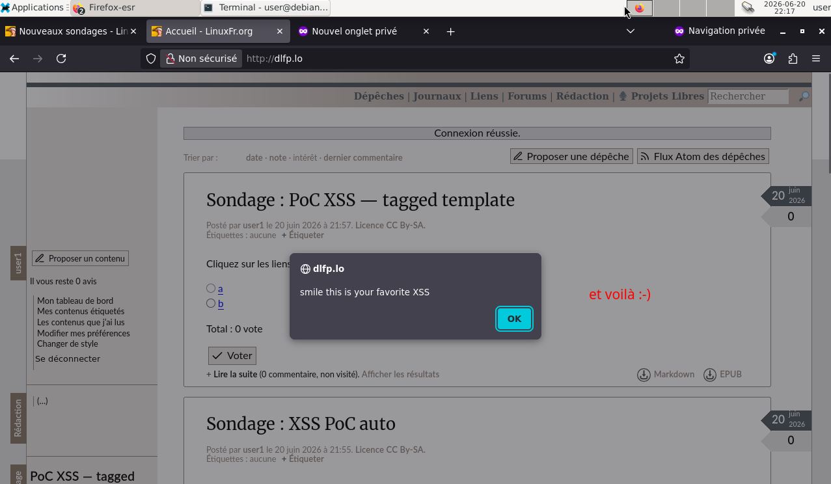Open the Journaux navigation link
This screenshot has height=484, width=831.
437,96
